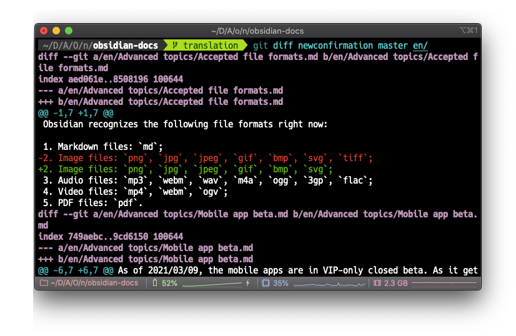The height and width of the screenshot is (336, 516).
Task: Click the CPU chip icon beside 35%
Action: point(265,283)
